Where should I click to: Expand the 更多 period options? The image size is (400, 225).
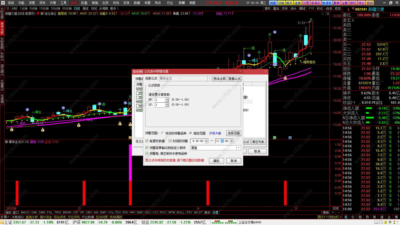pos(114,8)
